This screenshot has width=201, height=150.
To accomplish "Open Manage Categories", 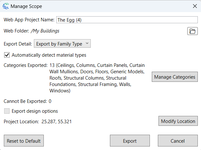I will 175,77.
